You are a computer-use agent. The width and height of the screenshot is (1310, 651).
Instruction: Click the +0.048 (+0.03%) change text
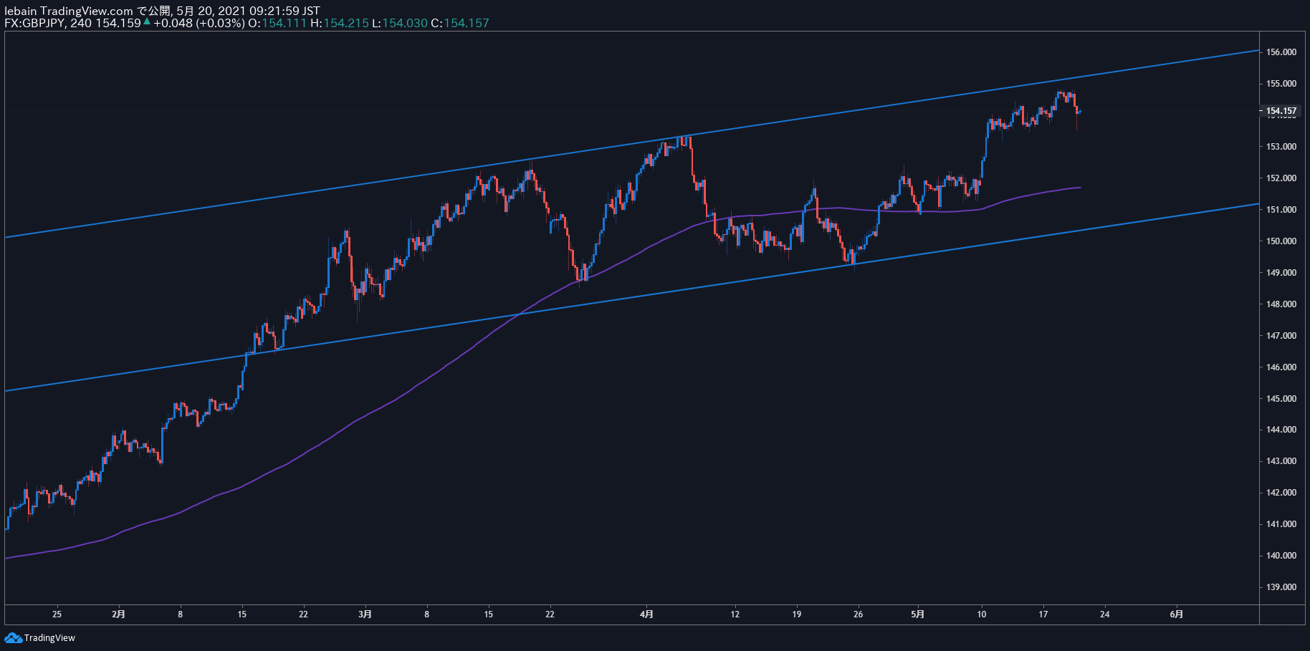point(199,23)
